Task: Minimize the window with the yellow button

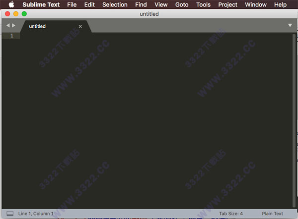Action: tap(16, 14)
